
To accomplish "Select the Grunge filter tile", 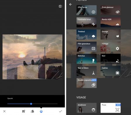I will tap(111, 34).
